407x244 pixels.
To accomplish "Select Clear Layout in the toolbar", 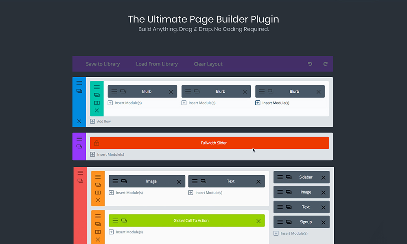I will [208, 64].
